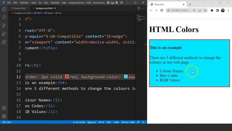Viewport: 232px width, 131px height.
Task: Reload the Chrome page
Action: click(x=162, y=11)
